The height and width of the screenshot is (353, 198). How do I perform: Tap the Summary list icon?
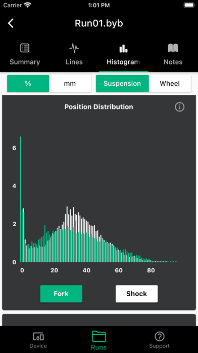(25, 48)
